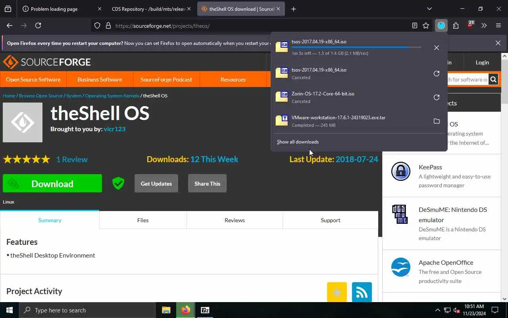
Task: Toggle reader view icon in address bar
Action: pos(415,25)
